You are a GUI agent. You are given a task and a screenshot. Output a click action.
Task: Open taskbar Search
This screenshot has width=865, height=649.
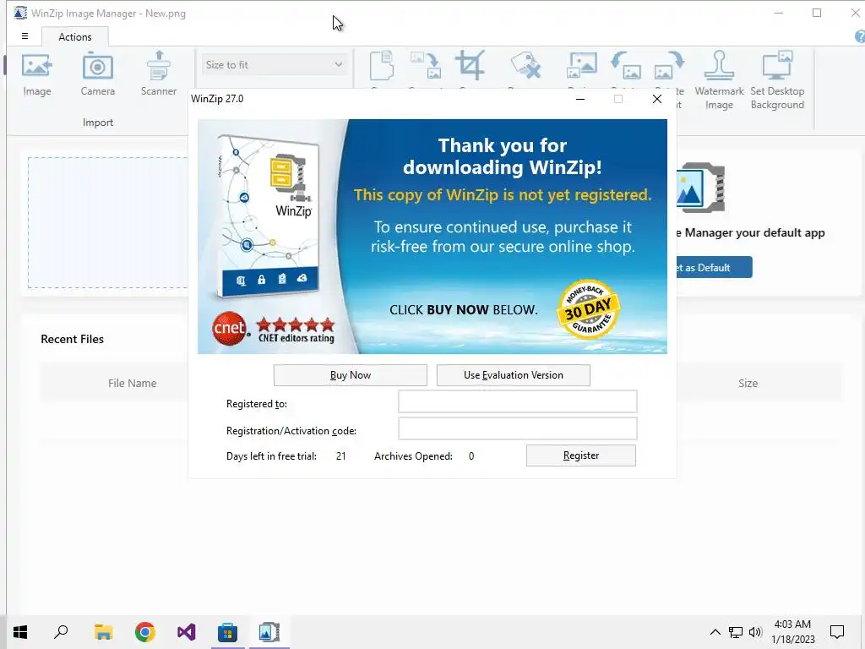[61, 632]
